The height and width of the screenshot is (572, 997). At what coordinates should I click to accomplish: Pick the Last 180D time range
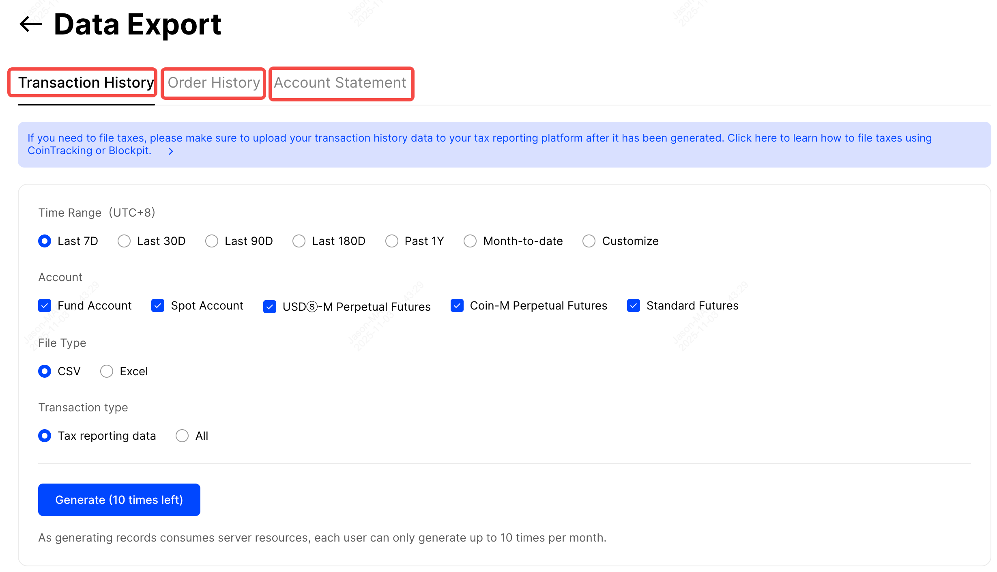click(x=299, y=241)
